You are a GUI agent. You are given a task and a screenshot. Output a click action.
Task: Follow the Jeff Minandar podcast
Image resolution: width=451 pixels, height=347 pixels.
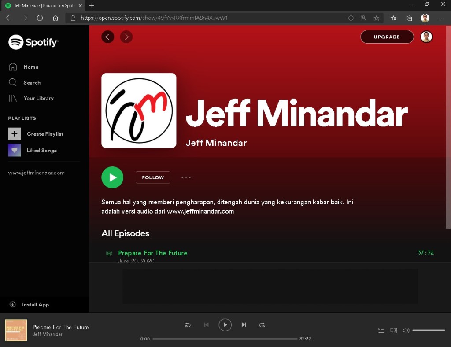(153, 177)
